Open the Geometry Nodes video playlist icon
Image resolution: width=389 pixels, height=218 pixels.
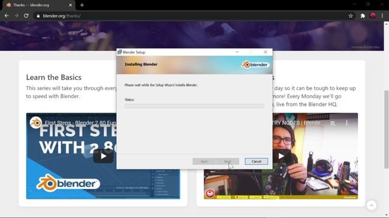pos(333,123)
